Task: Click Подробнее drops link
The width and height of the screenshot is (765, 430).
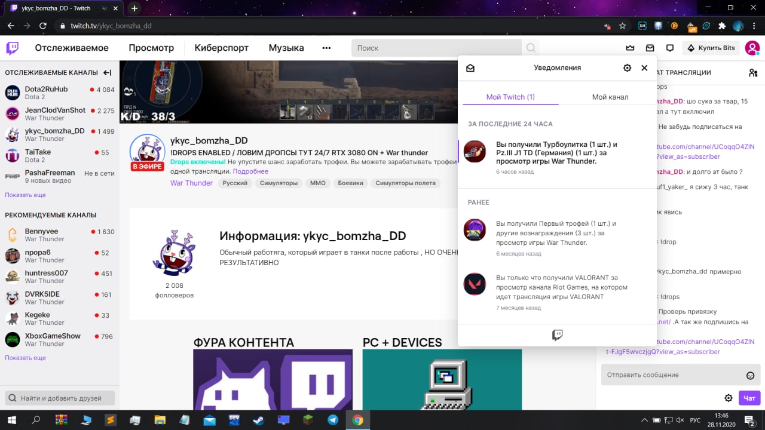Action: 250,171
